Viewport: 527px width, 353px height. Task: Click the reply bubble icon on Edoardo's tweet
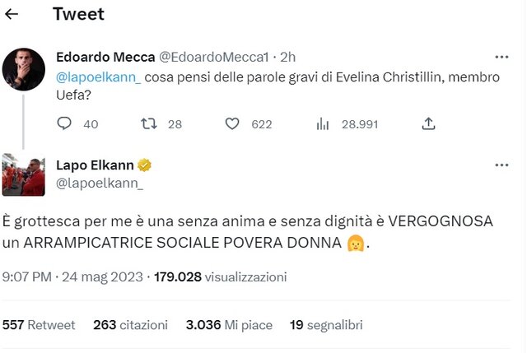64,123
